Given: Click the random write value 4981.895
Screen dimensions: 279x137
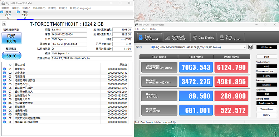Looking at the screenshot, I should [231, 82].
